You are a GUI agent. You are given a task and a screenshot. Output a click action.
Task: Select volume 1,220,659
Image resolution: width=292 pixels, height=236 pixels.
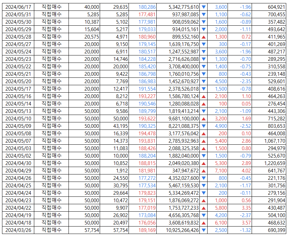click(x=275, y=163)
